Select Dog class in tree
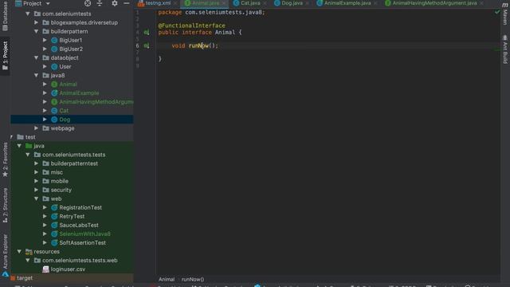The width and height of the screenshot is (510, 287). coord(65,120)
